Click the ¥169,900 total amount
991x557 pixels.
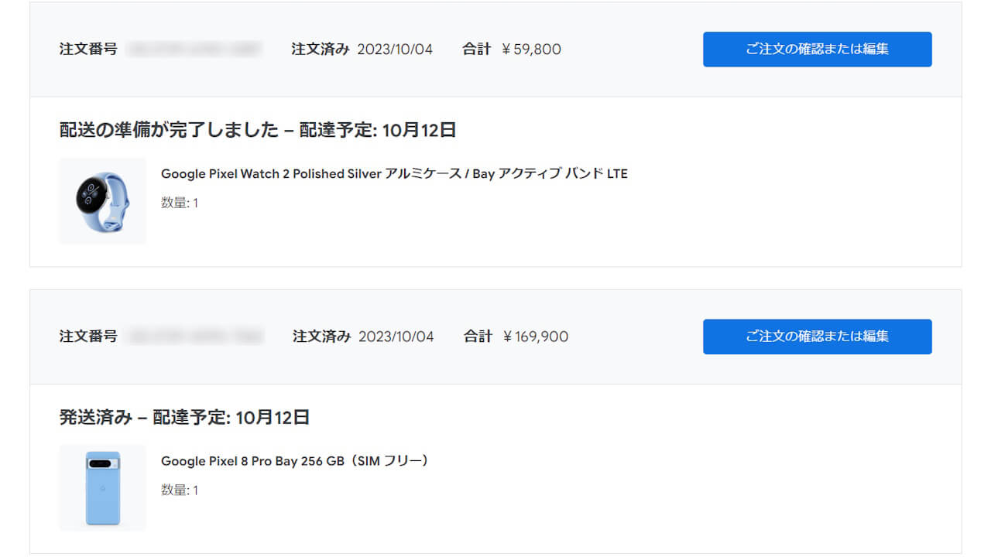click(x=535, y=337)
